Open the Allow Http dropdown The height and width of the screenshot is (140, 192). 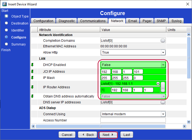tap(163, 52)
